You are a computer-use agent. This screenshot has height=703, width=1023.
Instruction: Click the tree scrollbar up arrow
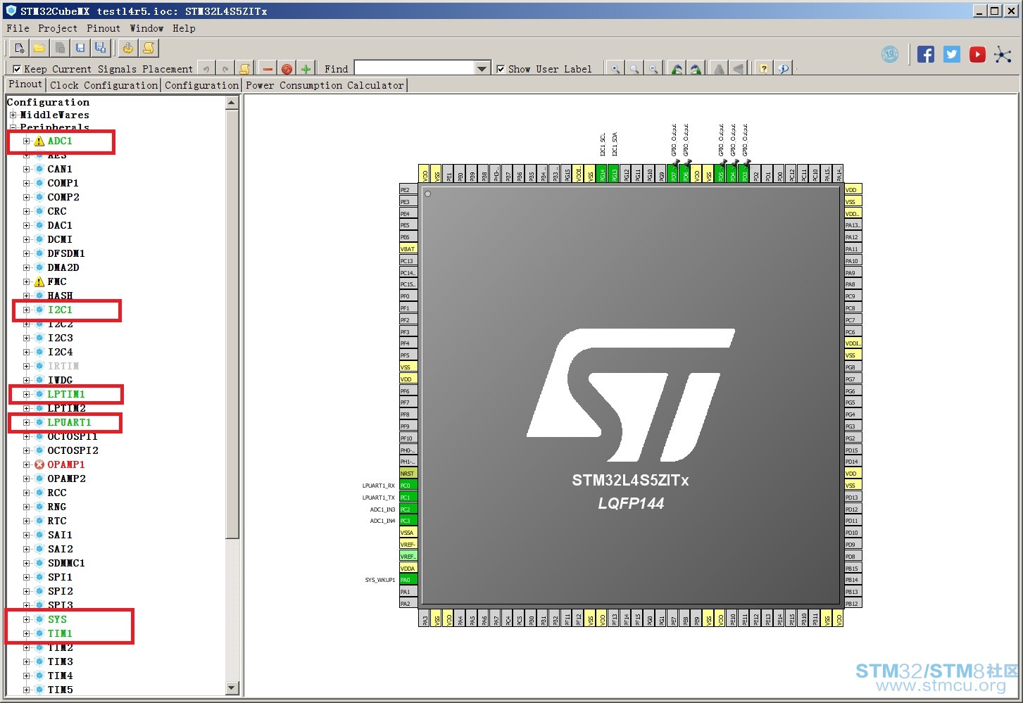click(232, 103)
